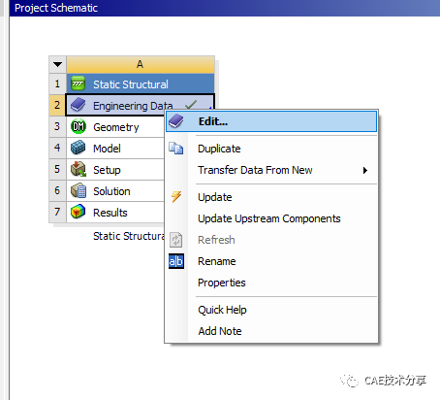Select the Geometry DM icon
Screen dimensions: 440x400
[79, 126]
